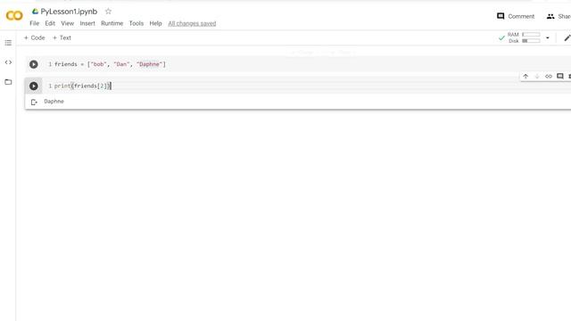Image resolution: width=571 pixels, height=321 pixels.
Task: Select the Daphne output text
Action: click(54, 102)
